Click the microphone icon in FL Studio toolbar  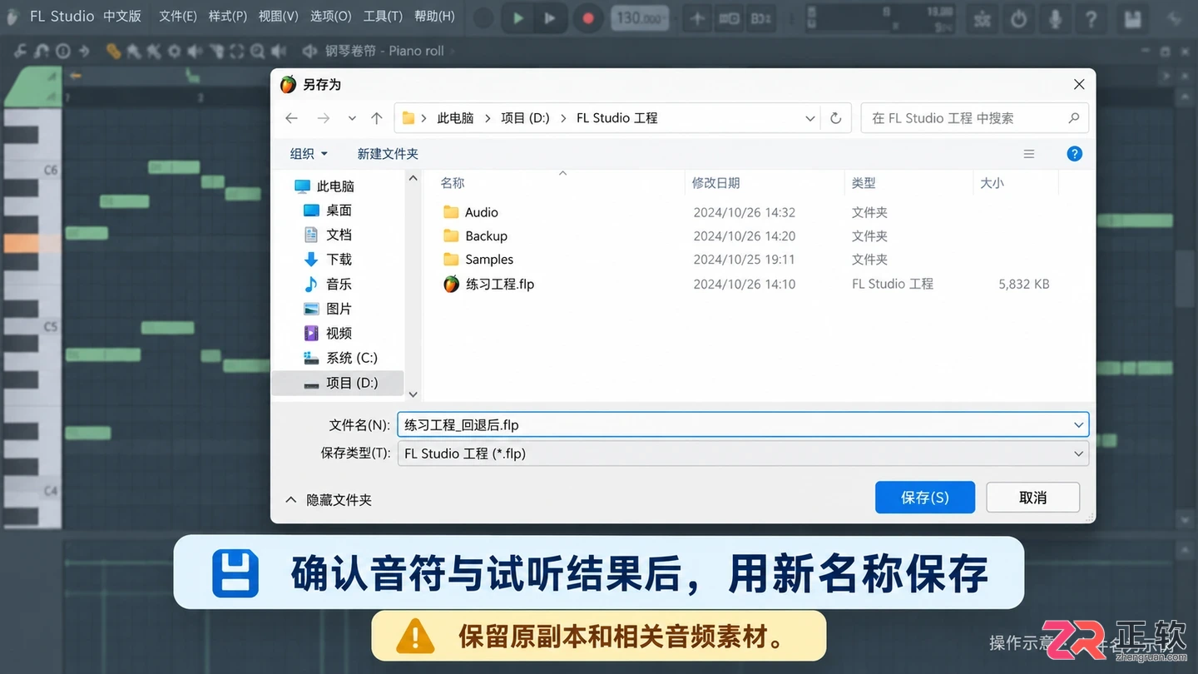click(x=1054, y=18)
